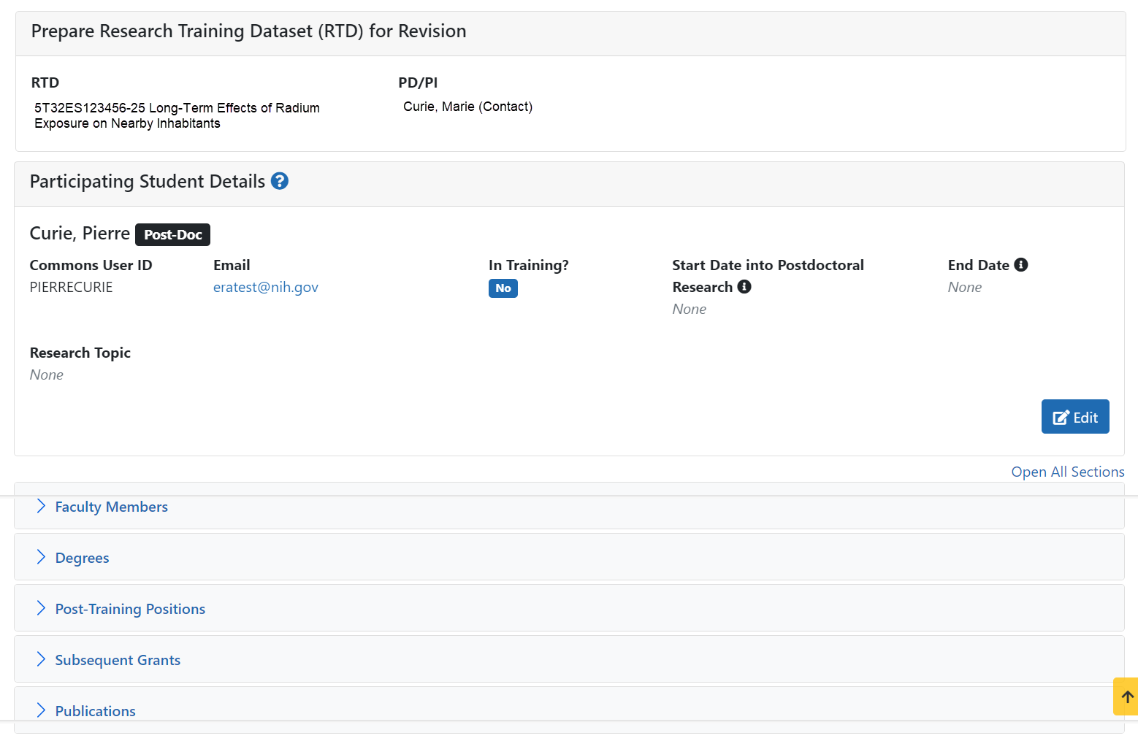
Task: Click the 'Prepare Research Training Dataset' page heading
Action: click(x=248, y=31)
